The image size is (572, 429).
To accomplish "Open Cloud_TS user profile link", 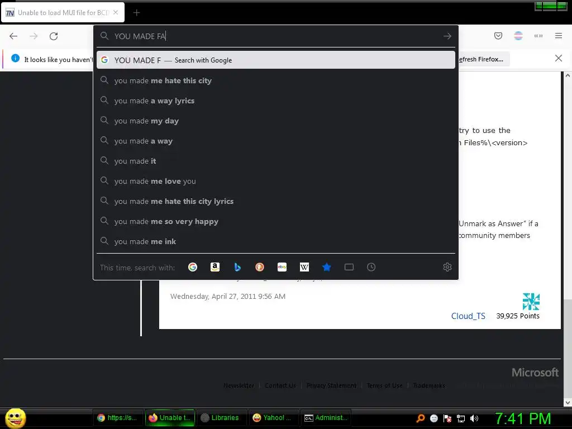I will point(468,316).
